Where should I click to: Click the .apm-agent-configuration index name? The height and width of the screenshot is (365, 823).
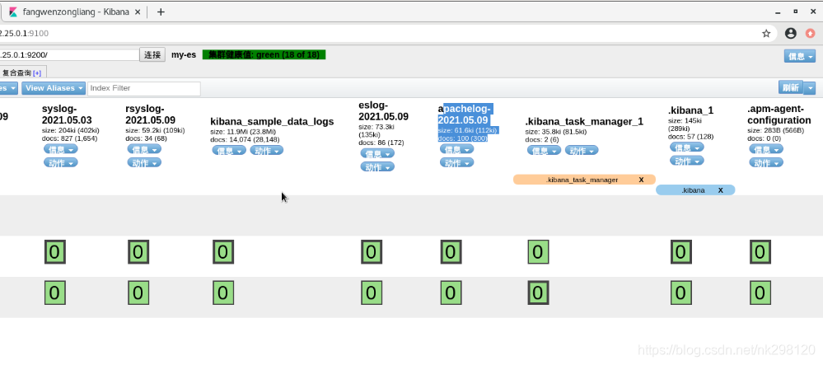point(779,115)
